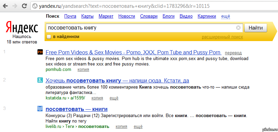Open 'копия' under the kstatida.ru result
The height and width of the screenshot is (132, 278).
coord(97,98)
